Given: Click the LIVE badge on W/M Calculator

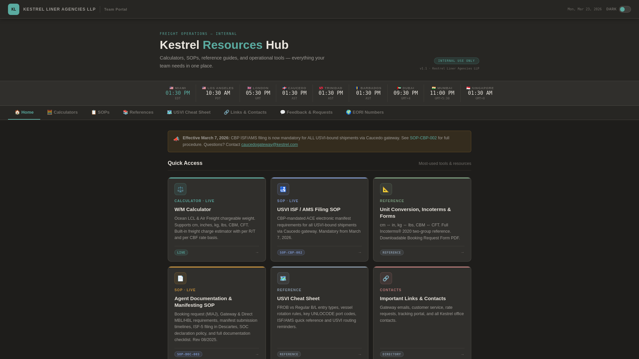Looking at the screenshot, I should (x=181, y=253).
